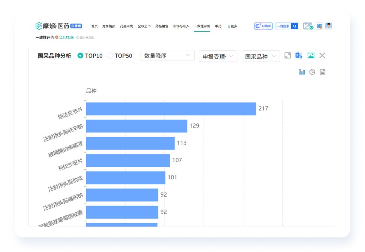Click the book guide icon beside VIP
The width and height of the screenshot is (365, 252).
point(319,26)
